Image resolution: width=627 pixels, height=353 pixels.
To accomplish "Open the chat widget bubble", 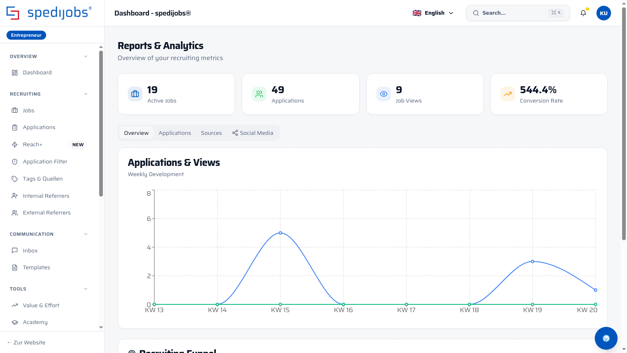I will (x=606, y=338).
